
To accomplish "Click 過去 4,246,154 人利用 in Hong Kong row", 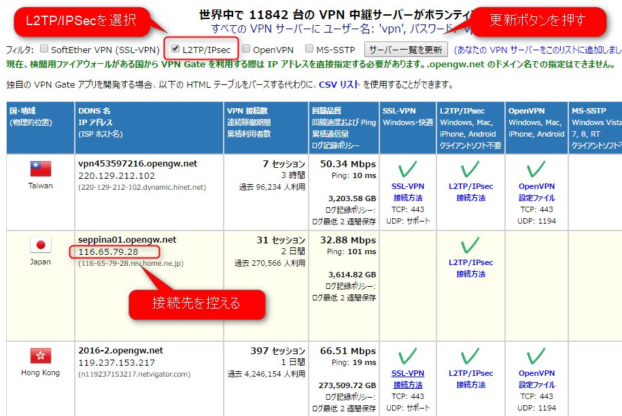I will [266, 374].
